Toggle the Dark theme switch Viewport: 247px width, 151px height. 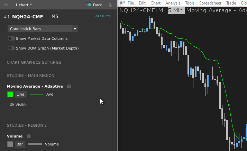click(x=89, y=5)
